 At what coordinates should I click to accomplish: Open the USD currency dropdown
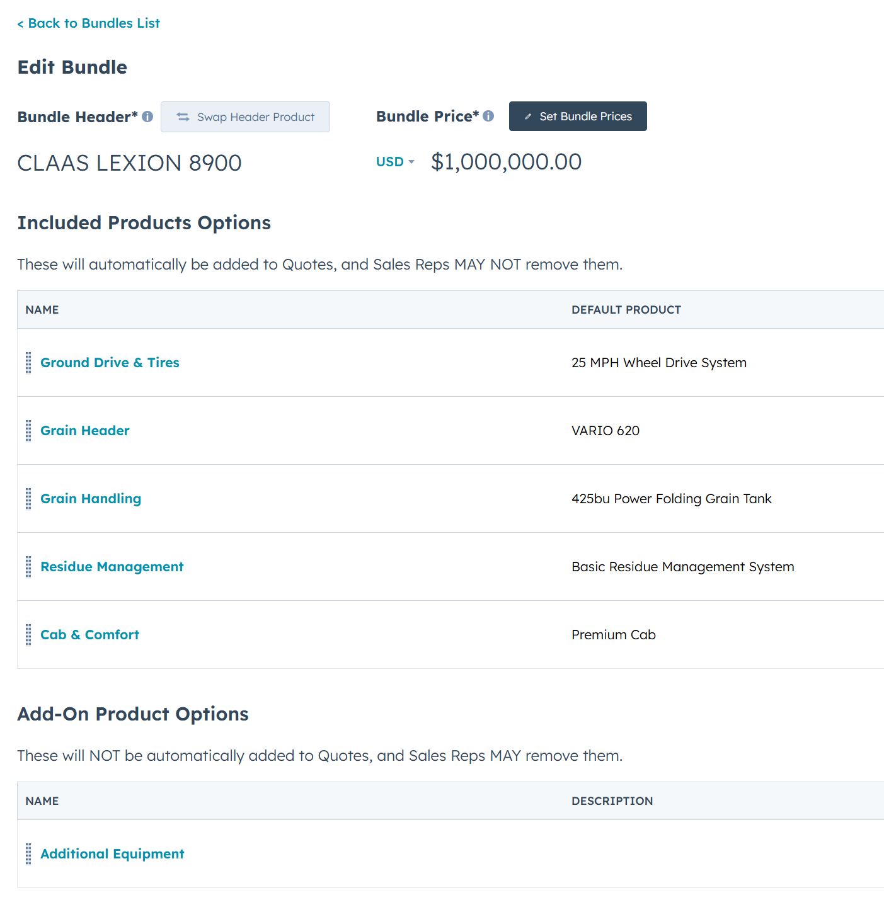tap(394, 162)
